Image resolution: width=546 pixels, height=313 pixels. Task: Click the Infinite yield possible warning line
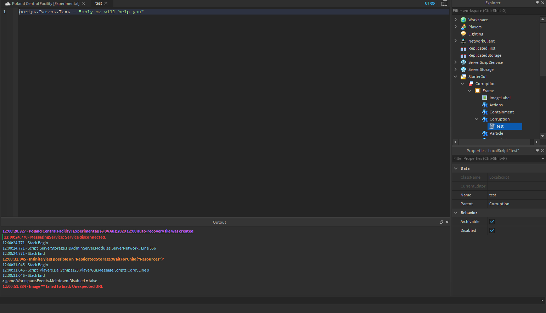click(x=83, y=259)
